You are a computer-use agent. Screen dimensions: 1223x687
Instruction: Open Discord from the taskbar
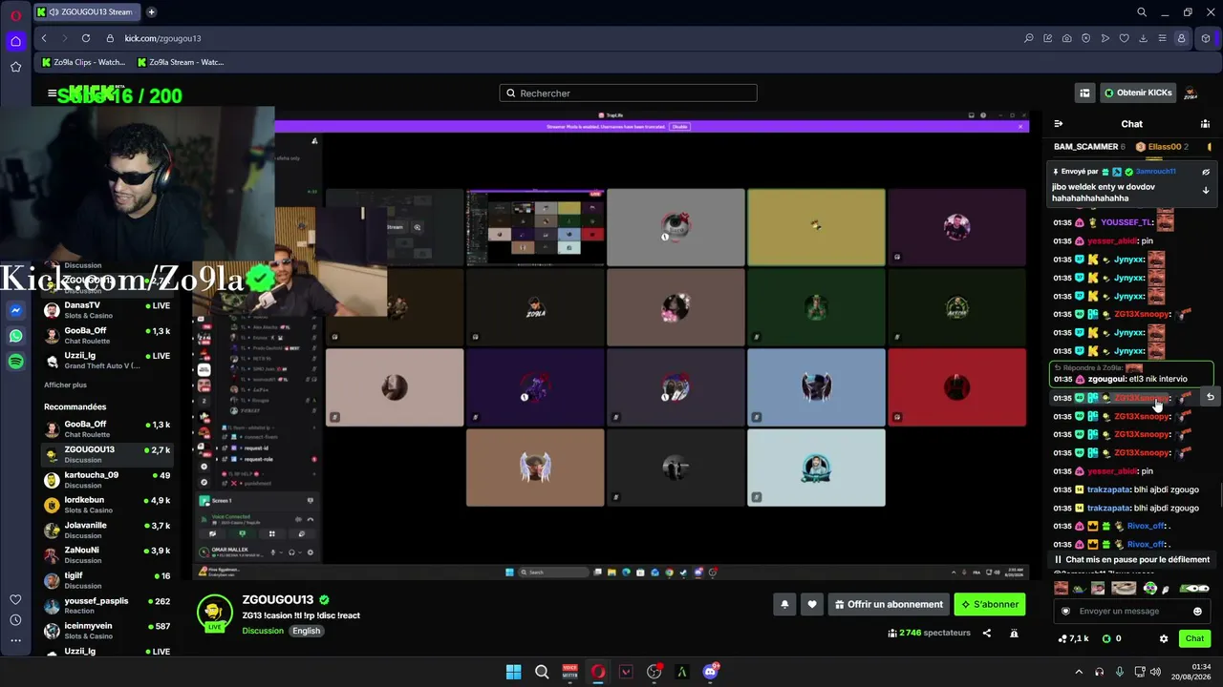point(710,672)
